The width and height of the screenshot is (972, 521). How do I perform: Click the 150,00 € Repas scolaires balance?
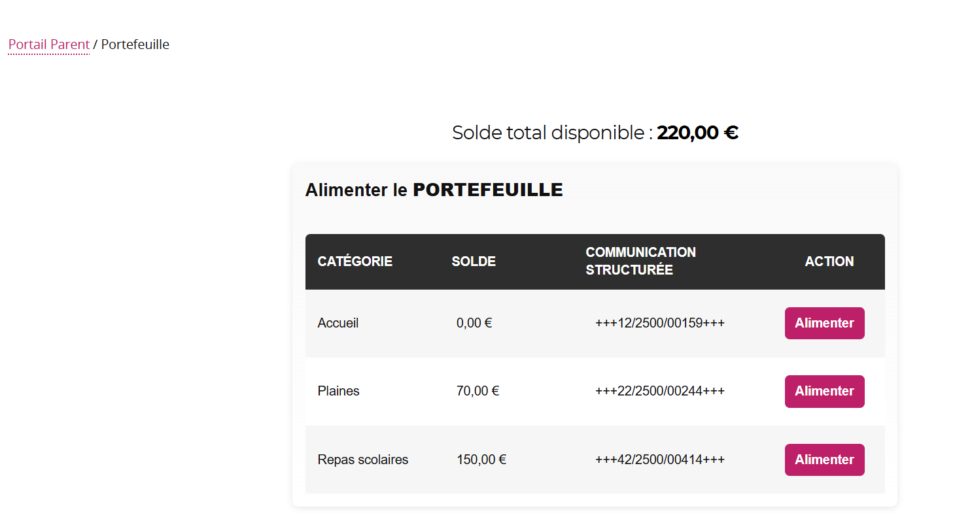pos(481,460)
